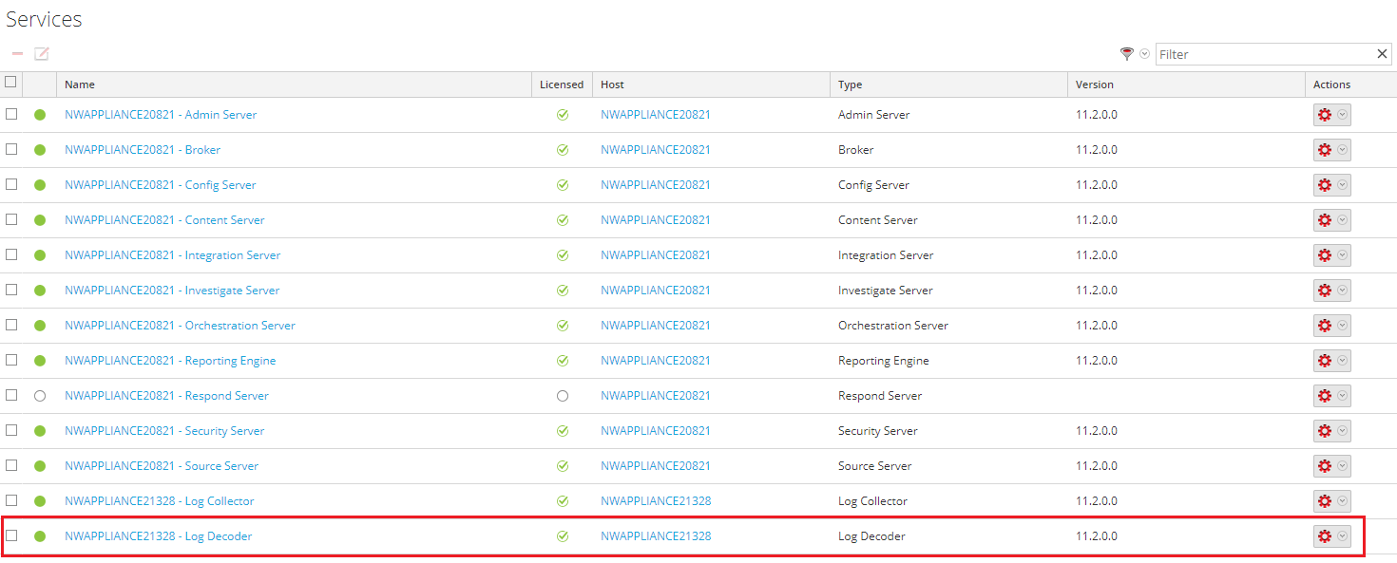The image size is (1397, 563).
Task: Click inside the Filter input field
Action: pos(1264,54)
